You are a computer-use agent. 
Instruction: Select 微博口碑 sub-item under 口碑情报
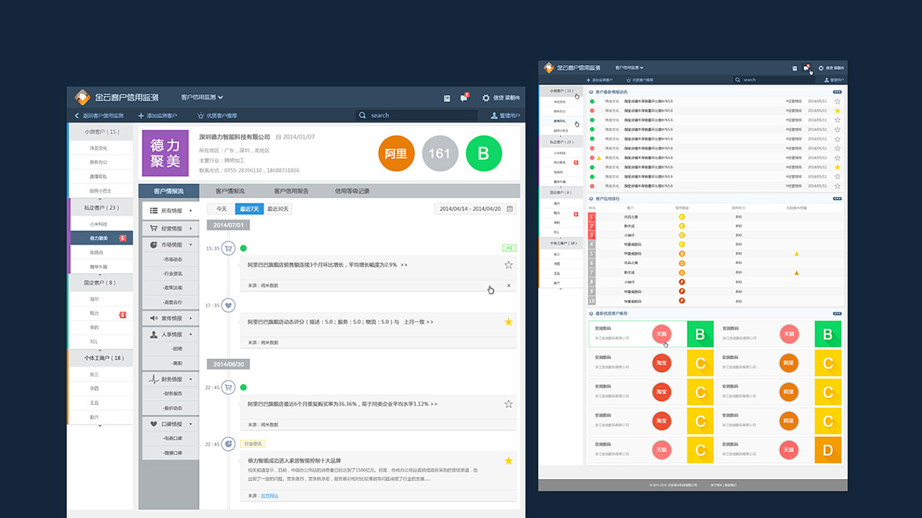coord(174,453)
